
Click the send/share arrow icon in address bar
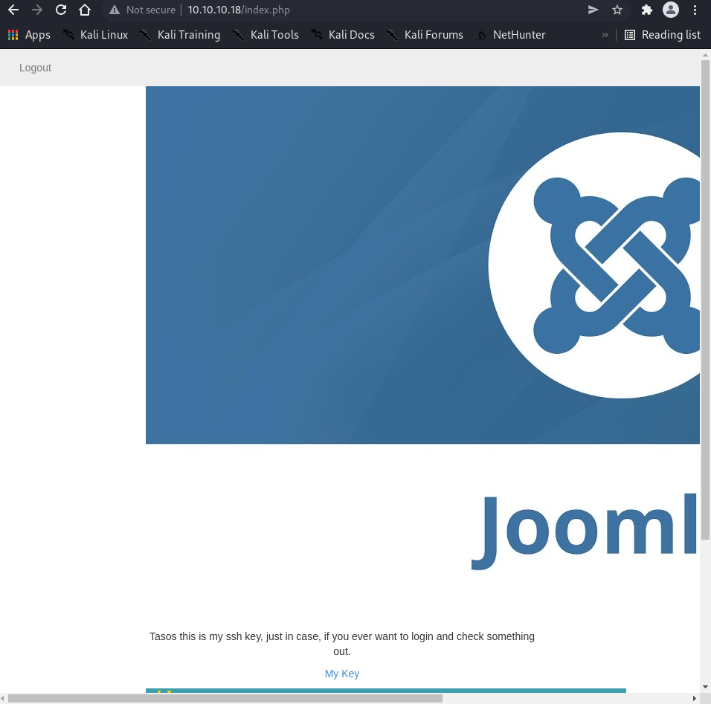(x=593, y=10)
